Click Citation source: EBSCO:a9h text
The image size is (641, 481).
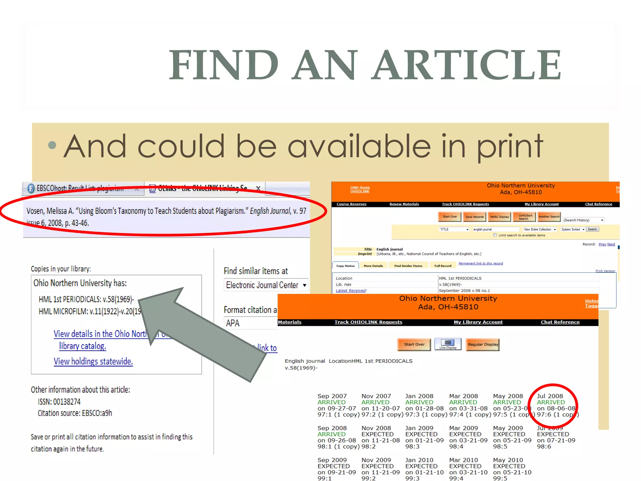(75, 413)
